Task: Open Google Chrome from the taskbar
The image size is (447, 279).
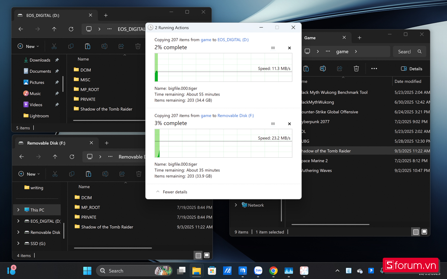Action: [273, 271]
